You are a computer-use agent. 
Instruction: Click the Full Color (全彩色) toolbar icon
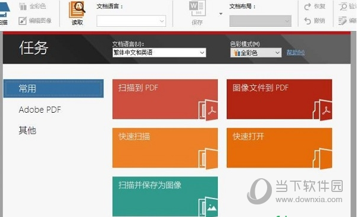pyautogui.click(x=23, y=7)
